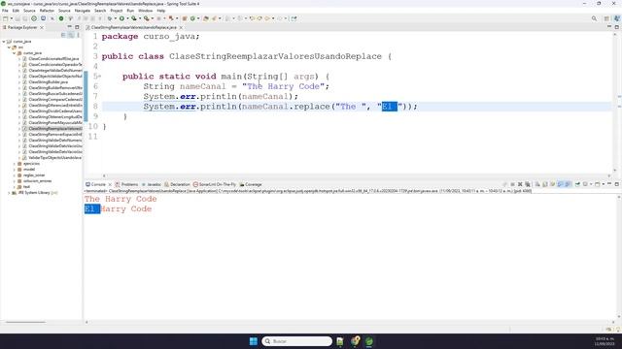The image size is (622, 349).
Task: Switch to the Declaration tab
Action: (177, 184)
